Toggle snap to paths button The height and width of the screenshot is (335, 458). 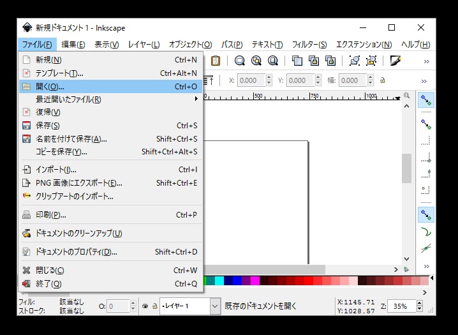[426, 232]
